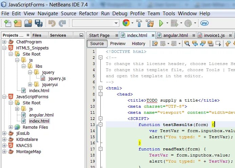
Task: Click the Find Next Occurrence arrow icon
Action: (203, 44)
